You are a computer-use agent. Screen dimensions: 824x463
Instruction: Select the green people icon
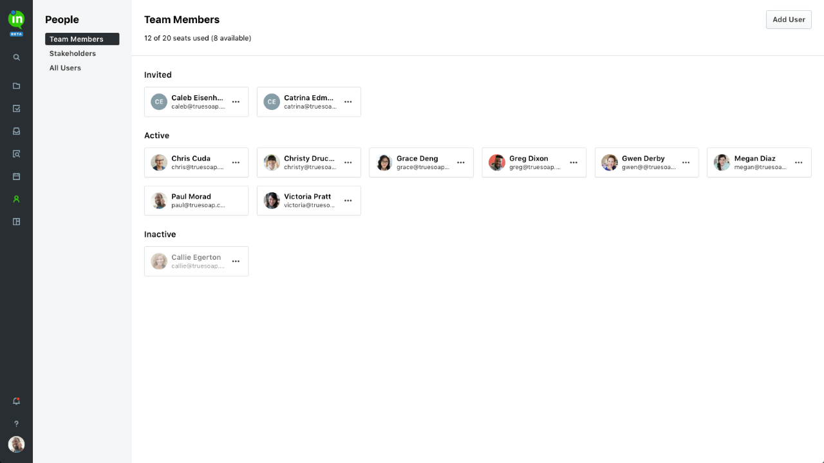[x=17, y=199]
